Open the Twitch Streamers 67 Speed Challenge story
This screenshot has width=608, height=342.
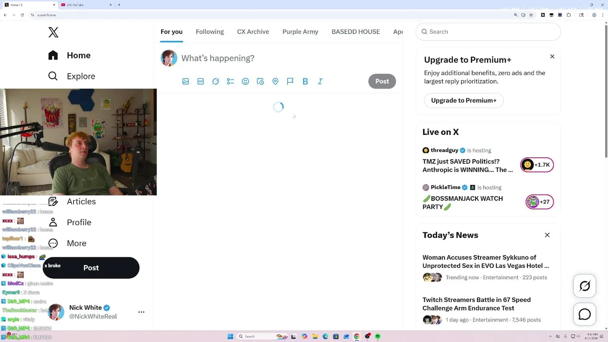pos(476,304)
